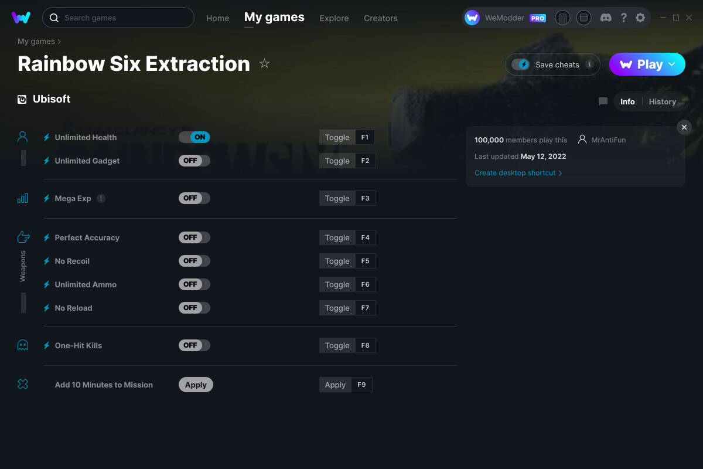This screenshot has width=703, height=469.
Task: Switch to the History tab
Action: pos(662,101)
